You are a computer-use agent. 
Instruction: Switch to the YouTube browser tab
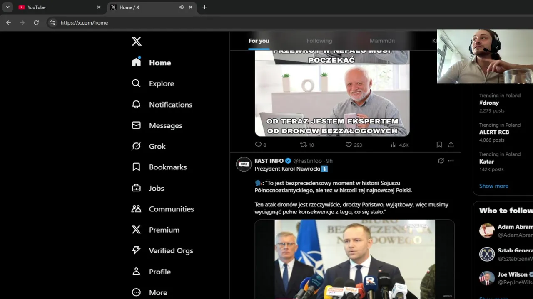point(60,7)
